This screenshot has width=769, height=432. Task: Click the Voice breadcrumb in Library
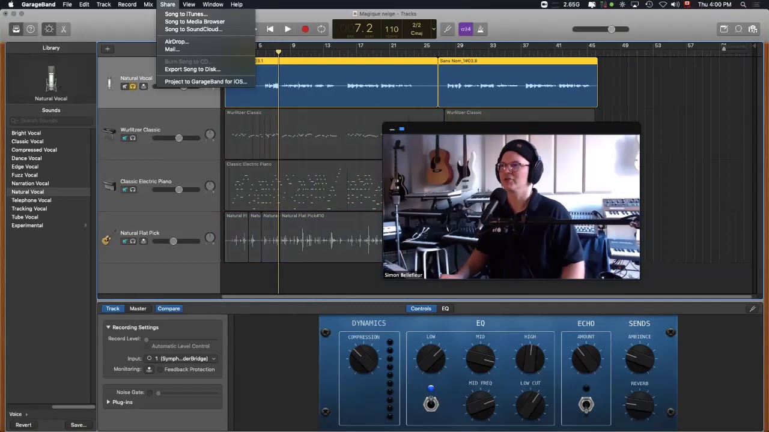(15, 414)
